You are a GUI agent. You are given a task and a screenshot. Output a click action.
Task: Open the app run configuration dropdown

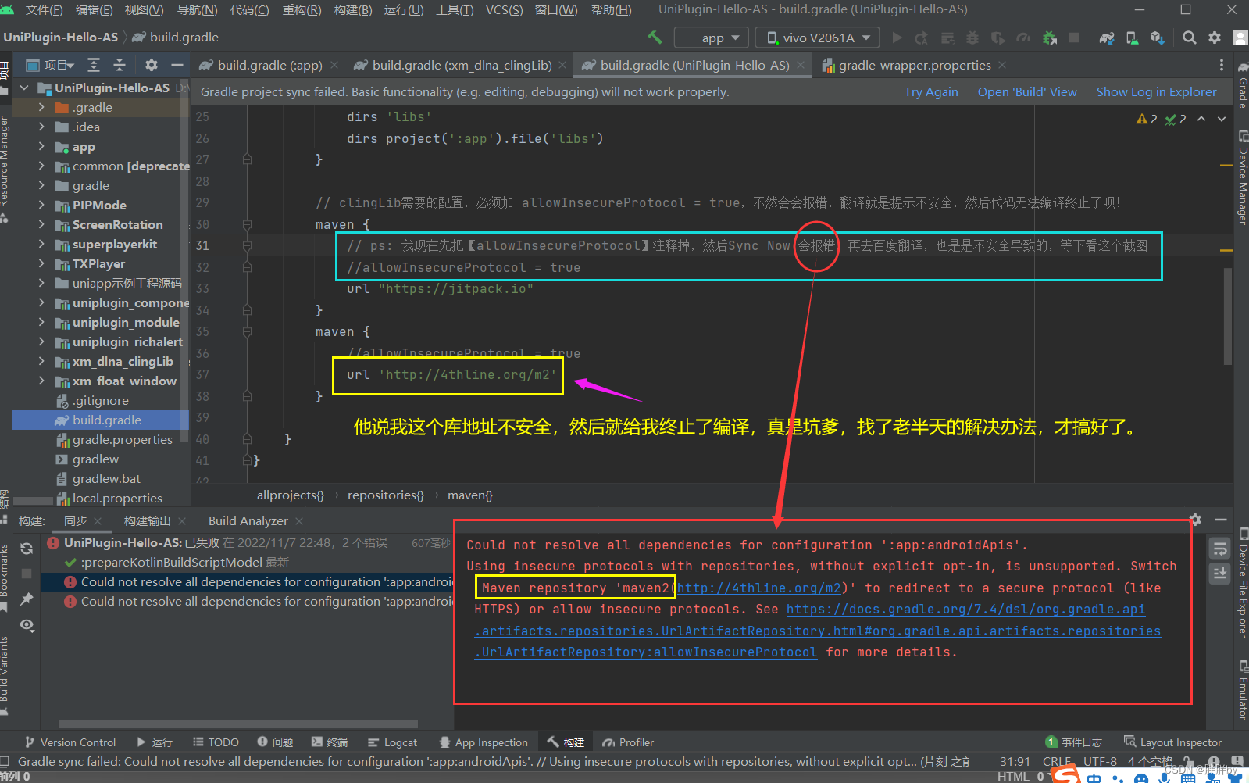[x=712, y=38]
